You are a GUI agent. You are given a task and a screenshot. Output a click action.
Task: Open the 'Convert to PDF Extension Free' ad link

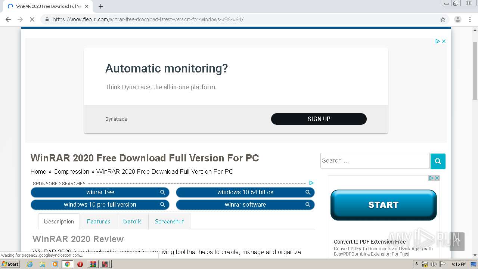point(370,242)
